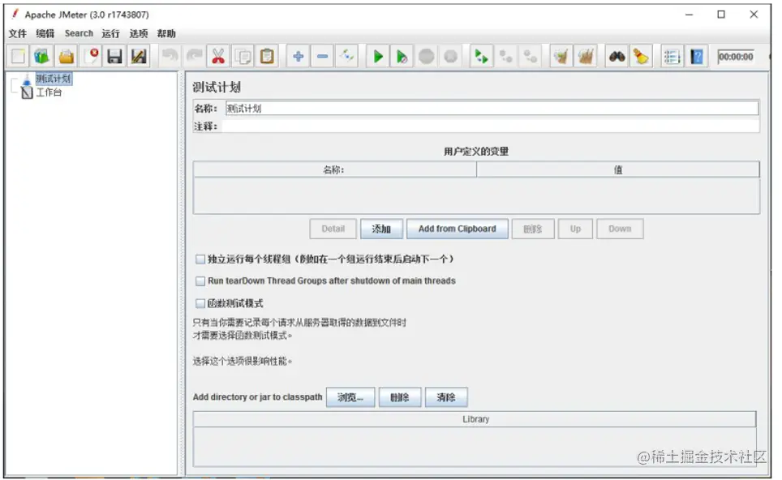
Task: Click the Paste clipboard icon
Action: tap(267, 56)
